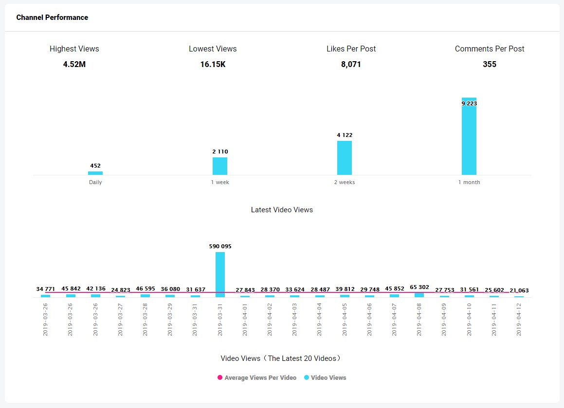564x408 pixels.
Task: Click the blue Video Views legend dot
Action: coord(307,377)
